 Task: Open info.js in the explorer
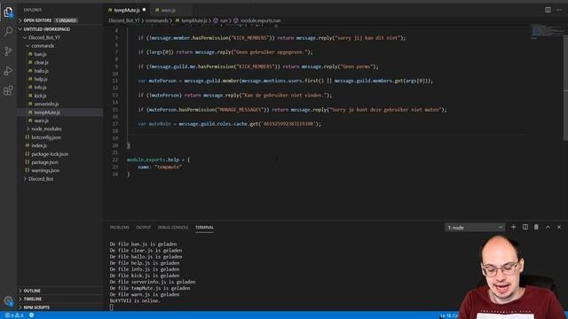click(x=40, y=88)
